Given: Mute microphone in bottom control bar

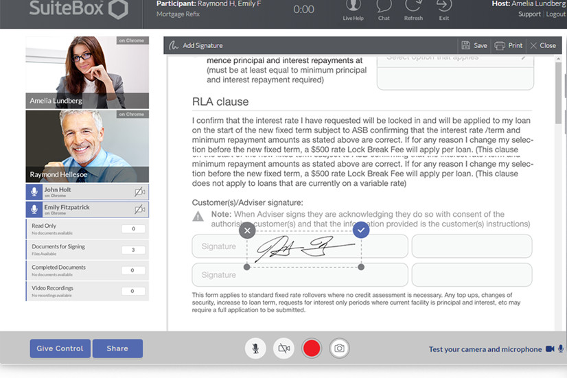Looking at the screenshot, I should coord(255,349).
